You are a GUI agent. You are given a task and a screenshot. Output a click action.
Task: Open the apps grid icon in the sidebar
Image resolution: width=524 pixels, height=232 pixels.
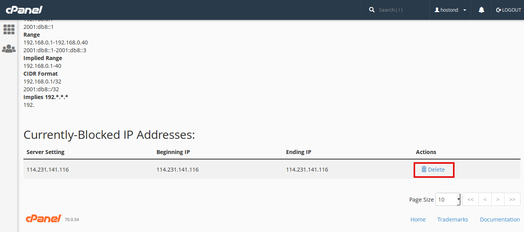tap(9, 29)
